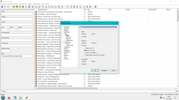Viewport: 179px width, 100px height.
Task: Select Lokaal freedb in options tree
Action: pos(69,45)
